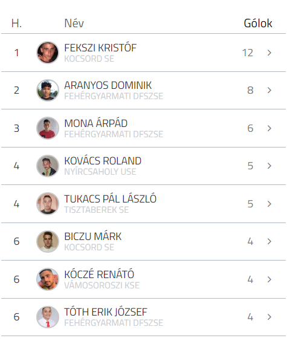Screen dimensions: 287x344
Task: Click Kóczé Renátó's avatar image
Action: [48, 279]
